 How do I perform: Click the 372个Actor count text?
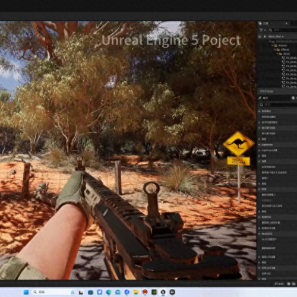[267, 91]
